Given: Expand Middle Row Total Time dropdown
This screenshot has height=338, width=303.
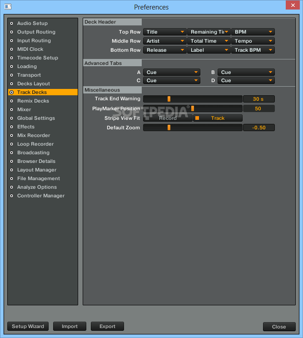Looking at the screenshot, I should point(209,41).
